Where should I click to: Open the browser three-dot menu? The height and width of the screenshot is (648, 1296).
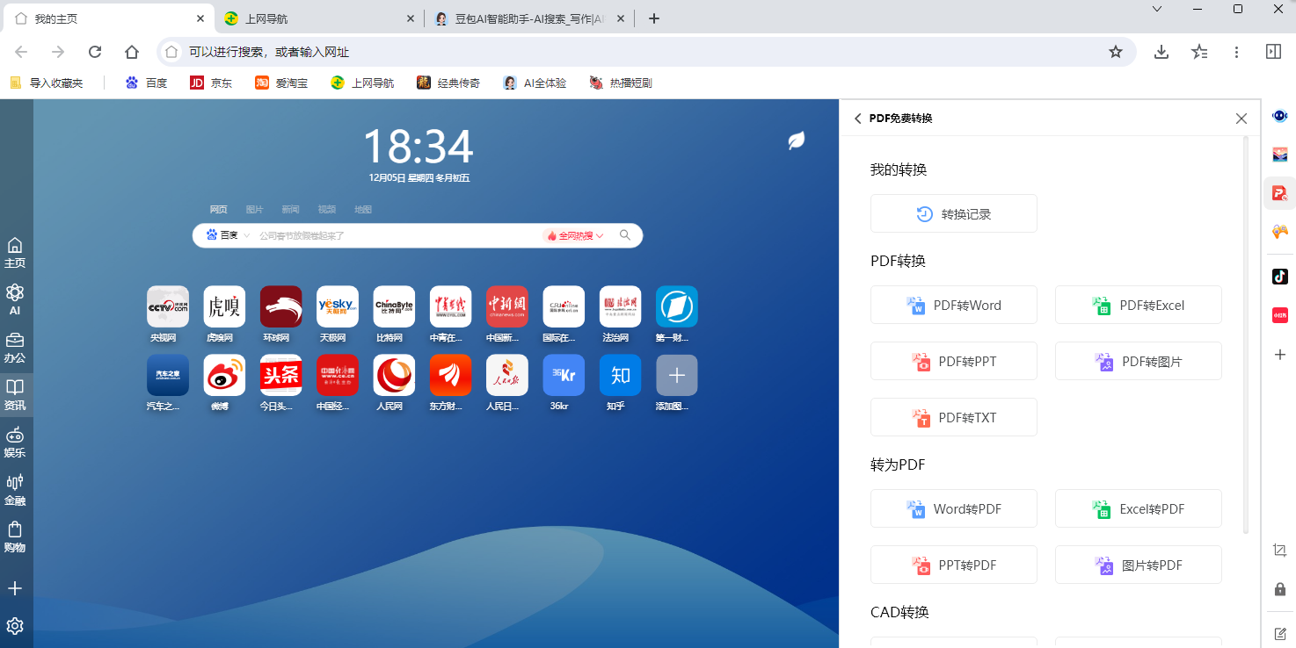point(1237,52)
